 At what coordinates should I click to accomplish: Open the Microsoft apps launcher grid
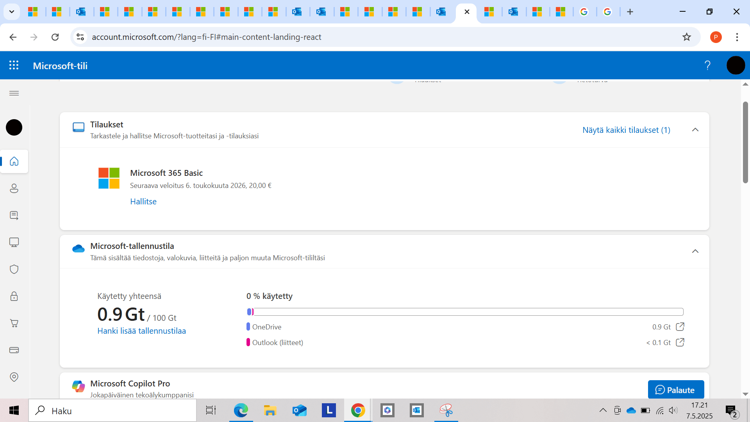coord(14,65)
